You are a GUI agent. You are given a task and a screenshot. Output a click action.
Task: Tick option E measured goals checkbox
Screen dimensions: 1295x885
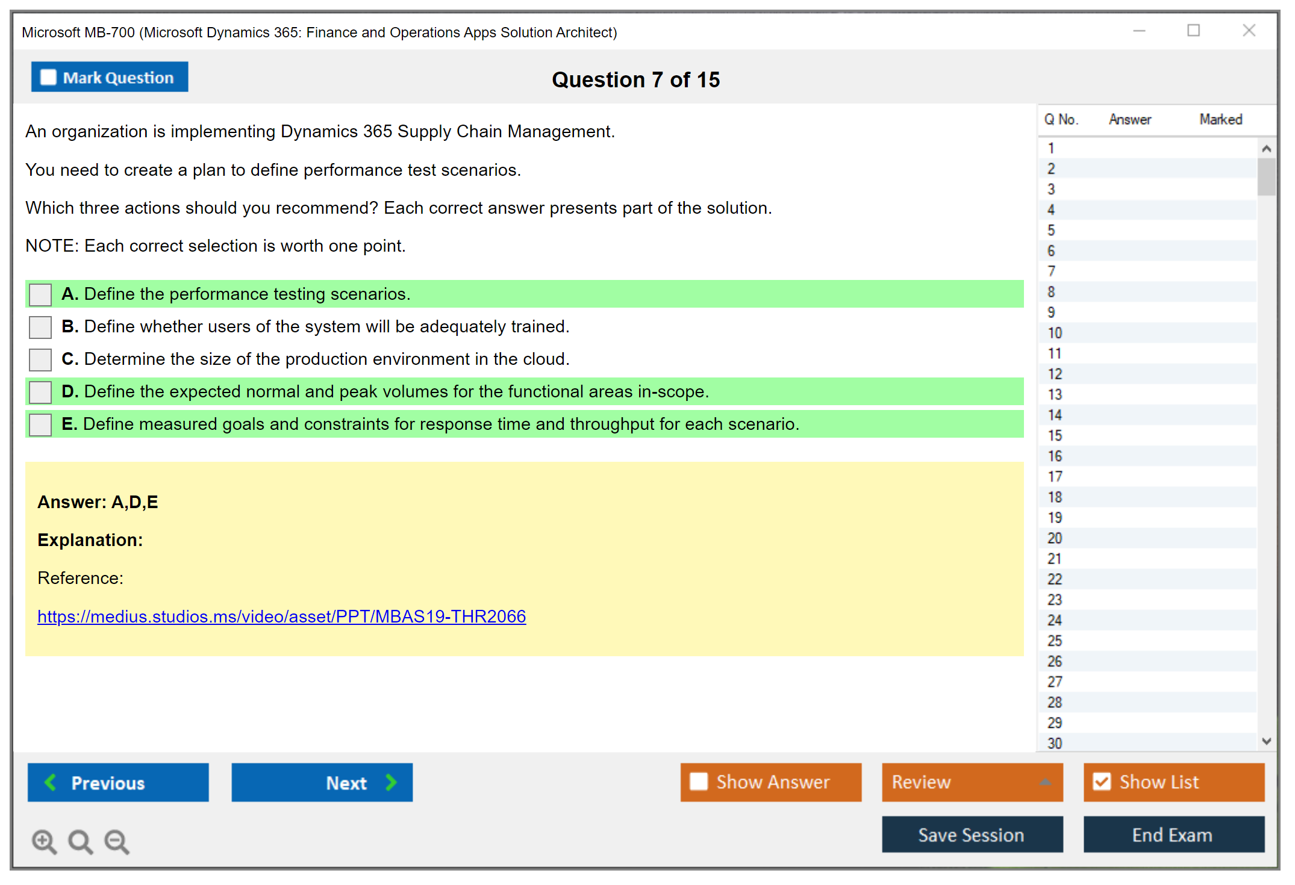pyautogui.click(x=40, y=424)
